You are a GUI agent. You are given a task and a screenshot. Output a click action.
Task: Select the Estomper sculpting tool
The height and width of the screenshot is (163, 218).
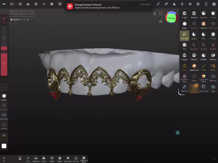tap(184, 36)
